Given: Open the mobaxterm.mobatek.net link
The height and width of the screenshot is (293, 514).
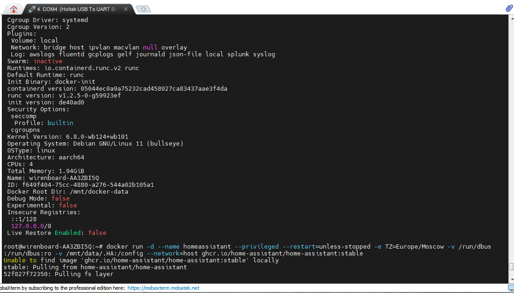Looking at the screenshot, I should coord(163,288).
